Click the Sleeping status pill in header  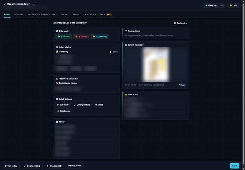215,5
